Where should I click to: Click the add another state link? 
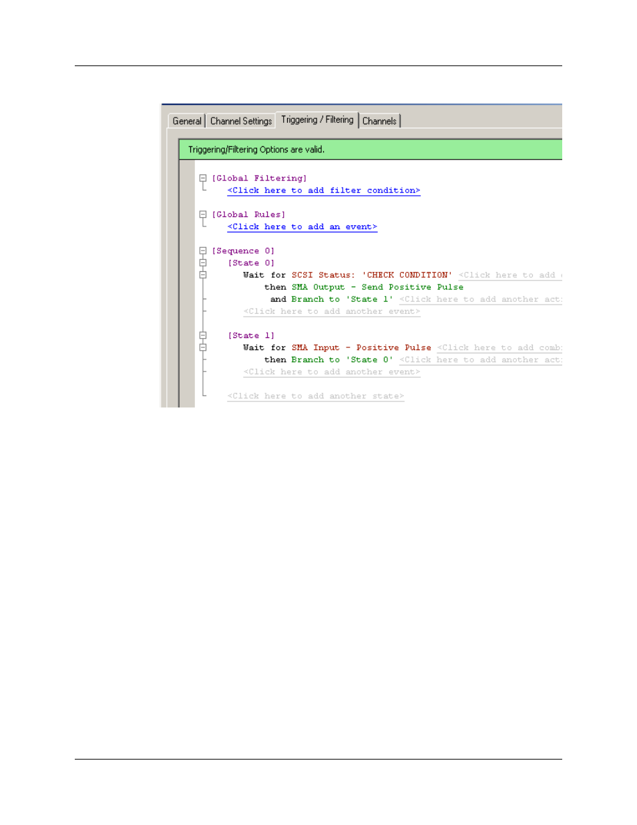tap(316, 396)
